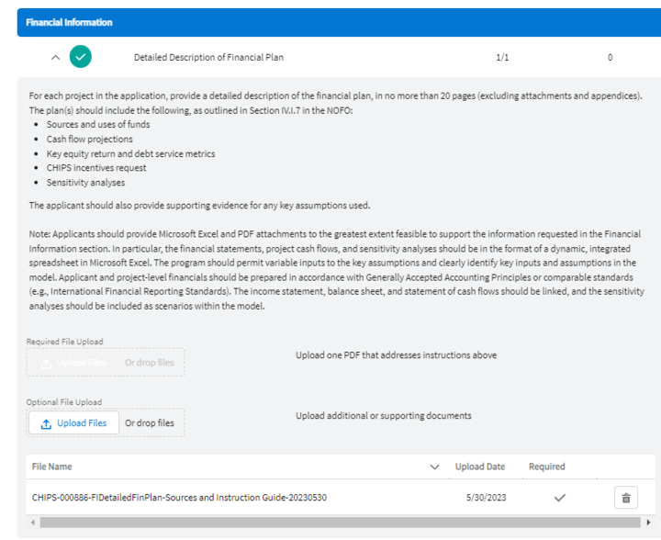
Task: Click the 5/30/2023 upload date cell
Action: pyautogui.click(x=482, y=498)
